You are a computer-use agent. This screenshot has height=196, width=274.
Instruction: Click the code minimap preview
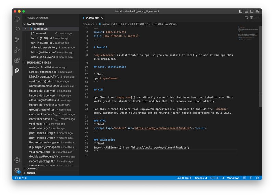click(x=248, y=33)
